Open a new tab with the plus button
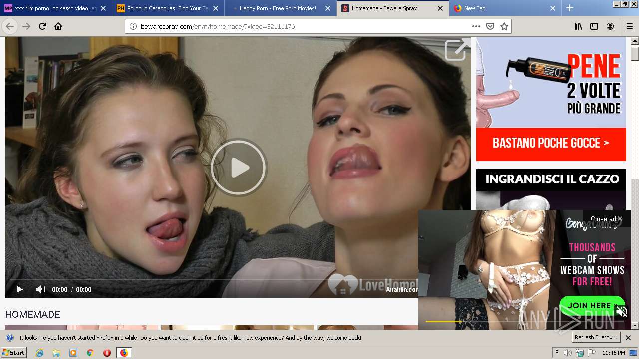The width and height of the screenshot is (639, 359). 570,8
